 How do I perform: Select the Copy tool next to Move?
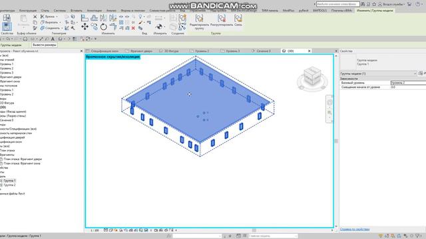tap(95, 27)
